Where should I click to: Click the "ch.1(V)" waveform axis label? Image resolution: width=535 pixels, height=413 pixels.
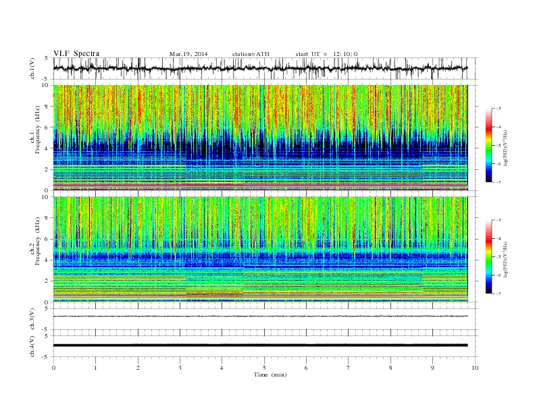coord(32,68)
